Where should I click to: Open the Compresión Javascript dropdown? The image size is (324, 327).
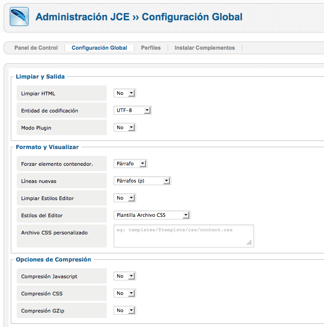pyautogui.click(x=125, y=276)
